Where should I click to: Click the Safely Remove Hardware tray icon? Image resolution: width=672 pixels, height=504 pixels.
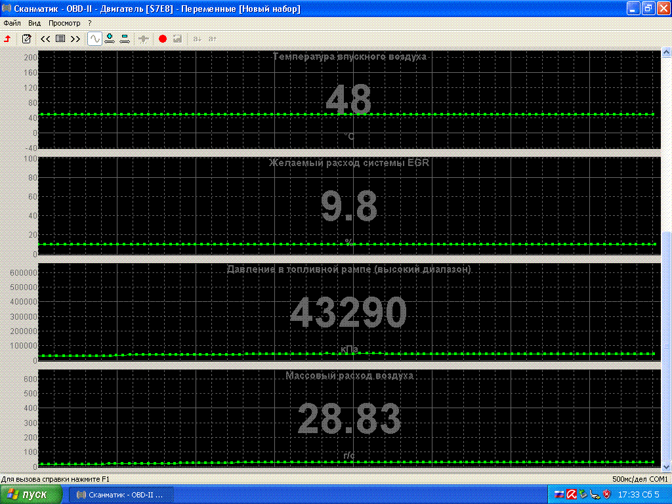(x=583, y=494)
